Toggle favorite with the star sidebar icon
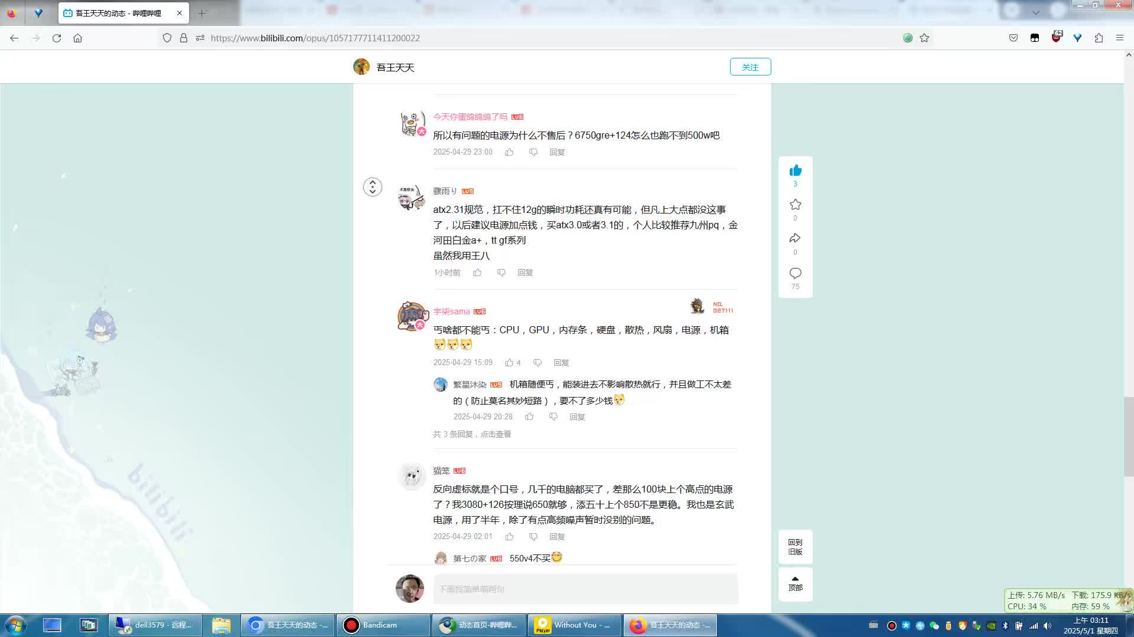Screen dimensions: 1134x637 pyautogui.click(x=796, y=204)
